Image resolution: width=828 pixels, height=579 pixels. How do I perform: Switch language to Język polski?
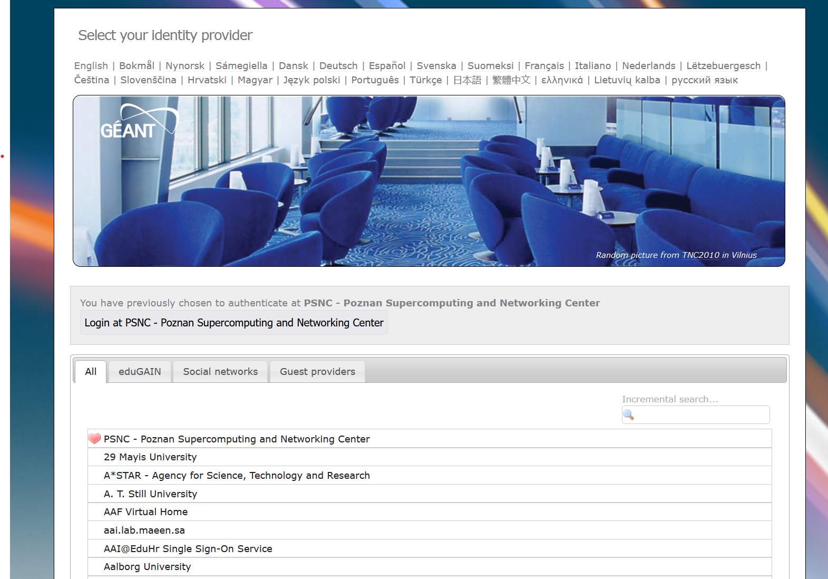[x=312, y=80]
